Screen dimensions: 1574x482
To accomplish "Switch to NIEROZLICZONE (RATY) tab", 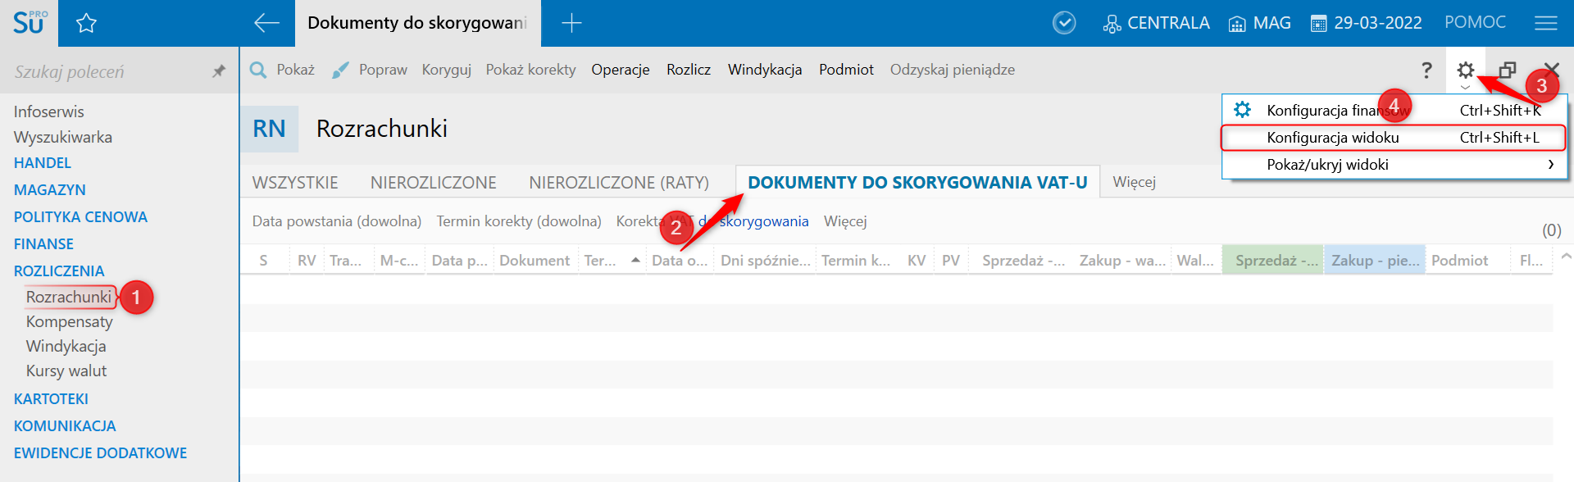I will pos(619,183).
